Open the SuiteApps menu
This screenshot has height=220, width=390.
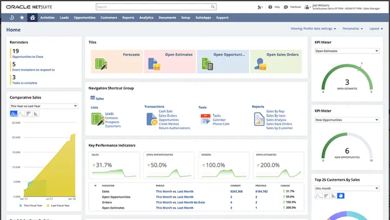coord(203,18)
